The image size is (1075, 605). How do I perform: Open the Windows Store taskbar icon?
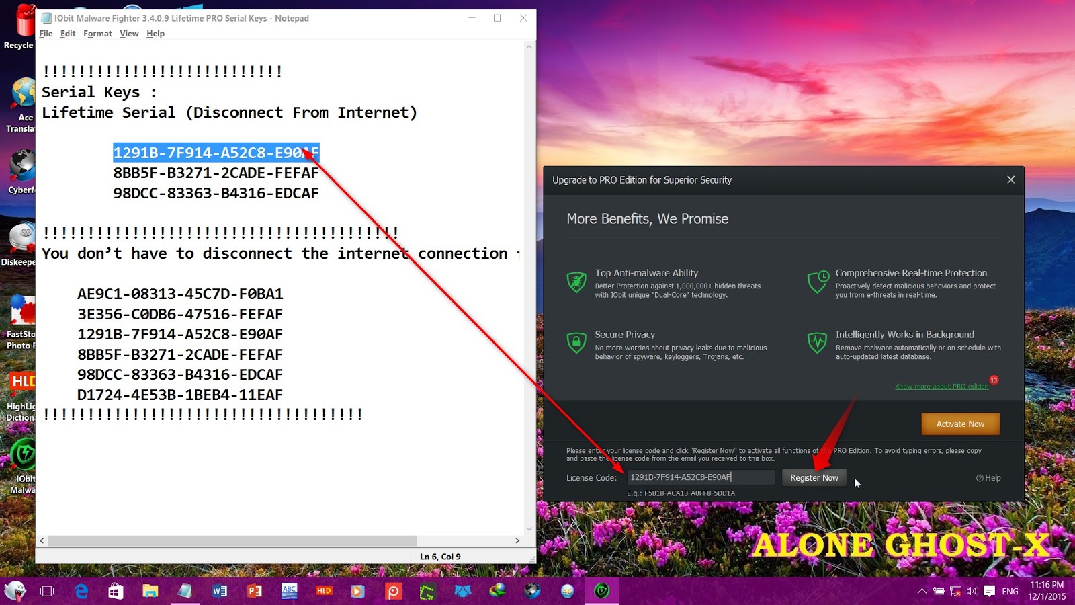click(116, 591)
